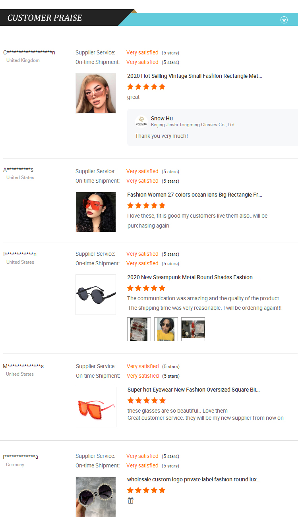Open the Fashion Women 27 colors ocean lens link
The width and height of the screenshot is (298, 527).
coord(194,195)
